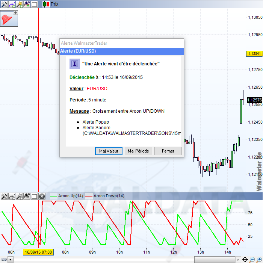This screenshot has width=263, height=263.
Task: Click the Aroon Up(14) legend text
Action: tap(71, 196)
